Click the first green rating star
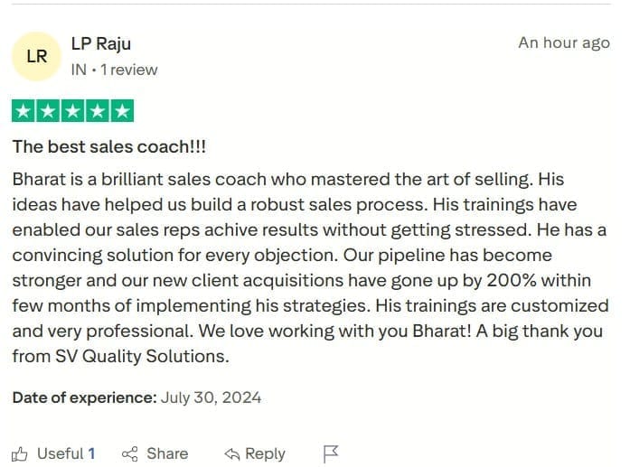The height and width of the screenshot is (467, 630). (24, 110)
